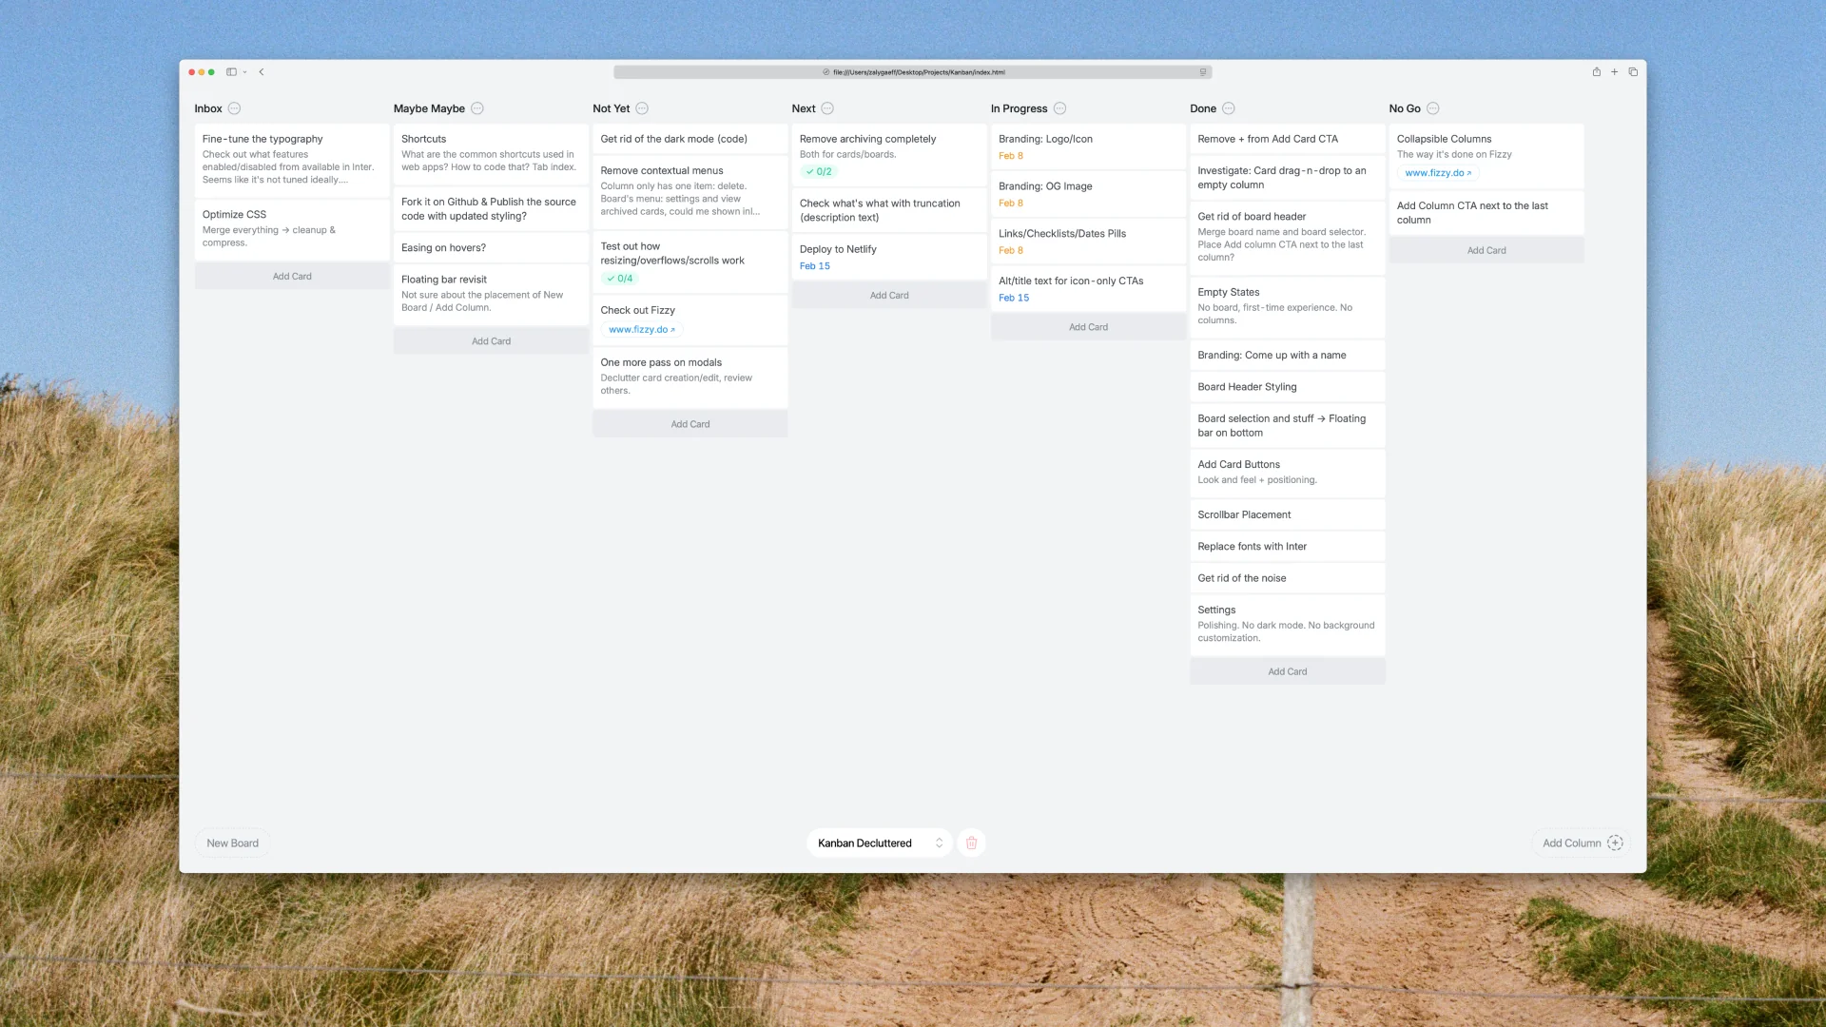Click the Add Column button
The height and width of the screenshot is (1027, 1826).
click(x=1582, y=843)
